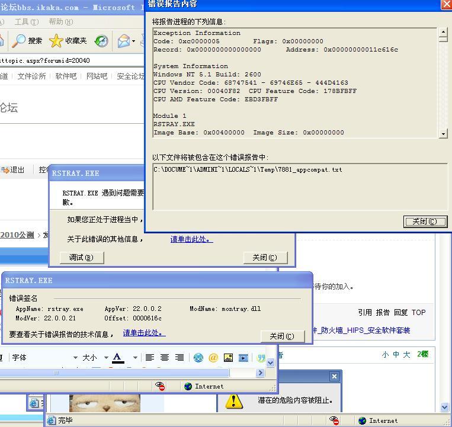Click the IE page icon at lower left

click(34, 403)
